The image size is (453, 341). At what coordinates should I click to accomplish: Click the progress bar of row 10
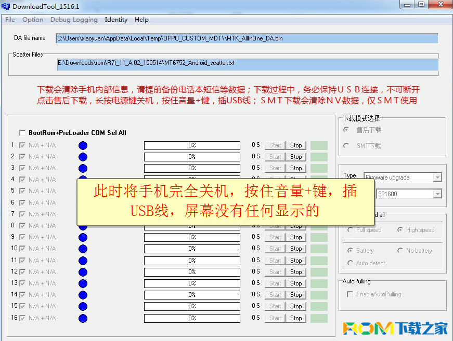(192, 249)
